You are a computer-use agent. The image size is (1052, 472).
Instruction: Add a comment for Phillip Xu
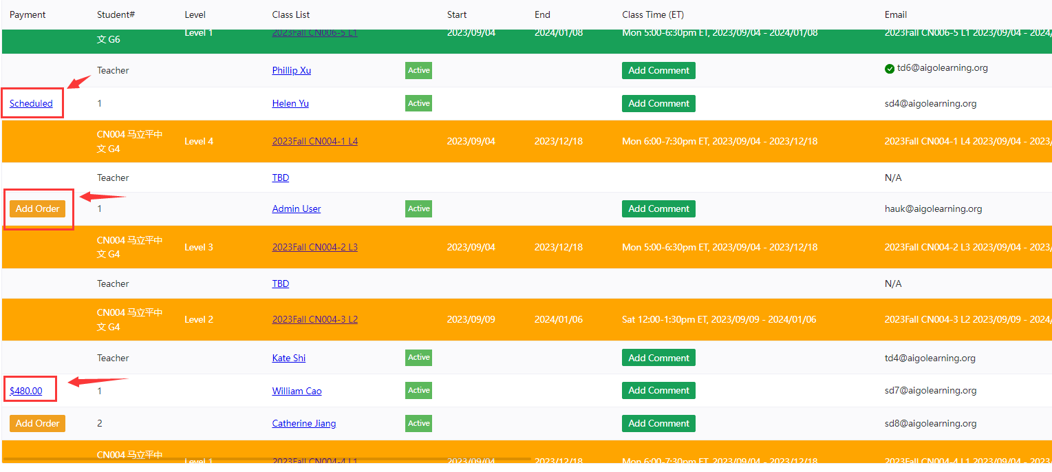658,70
